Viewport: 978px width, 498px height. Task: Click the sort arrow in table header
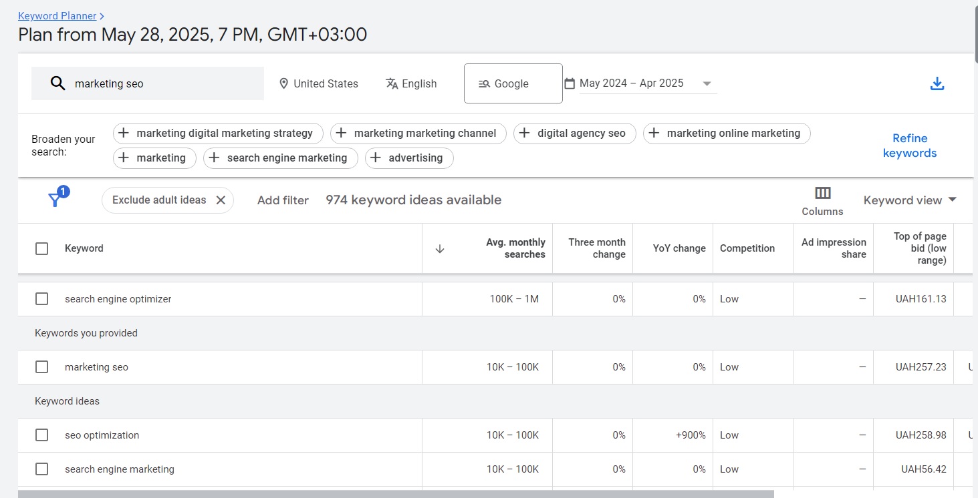click(x=439, y=249)
